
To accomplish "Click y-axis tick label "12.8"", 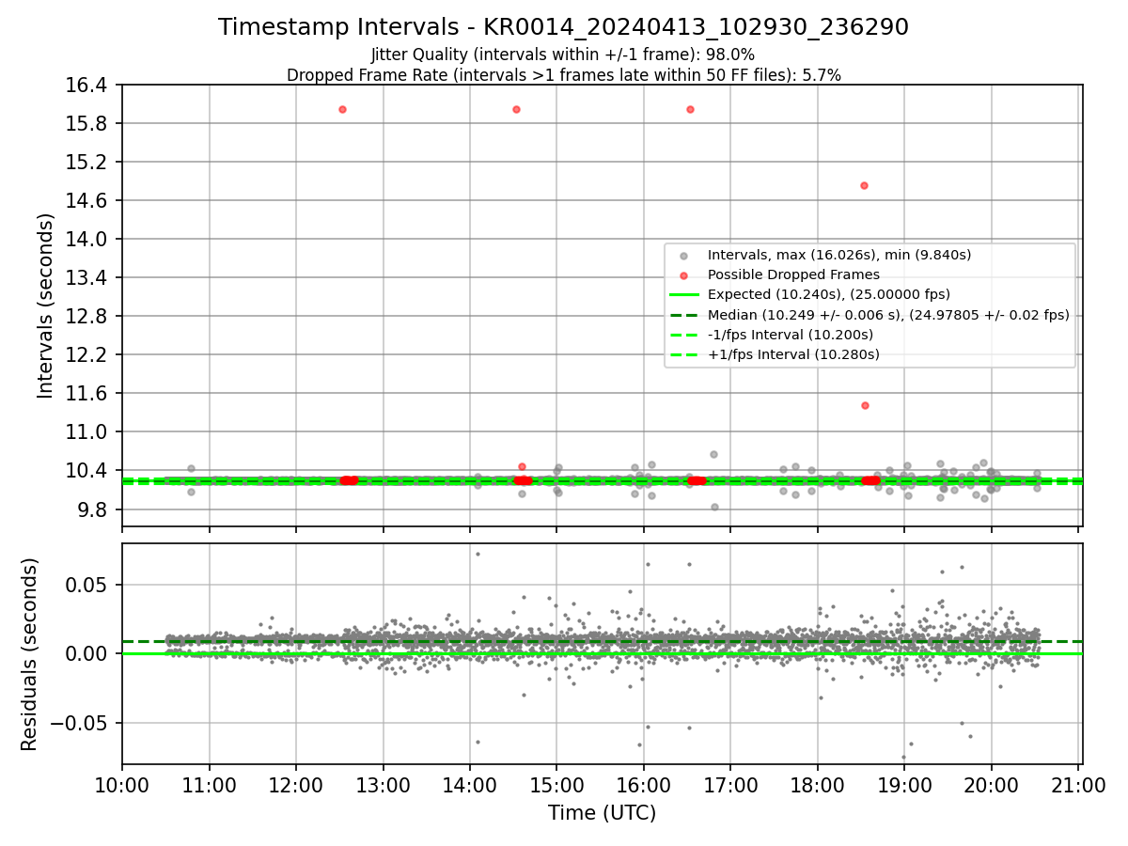I will click(88, 317).
